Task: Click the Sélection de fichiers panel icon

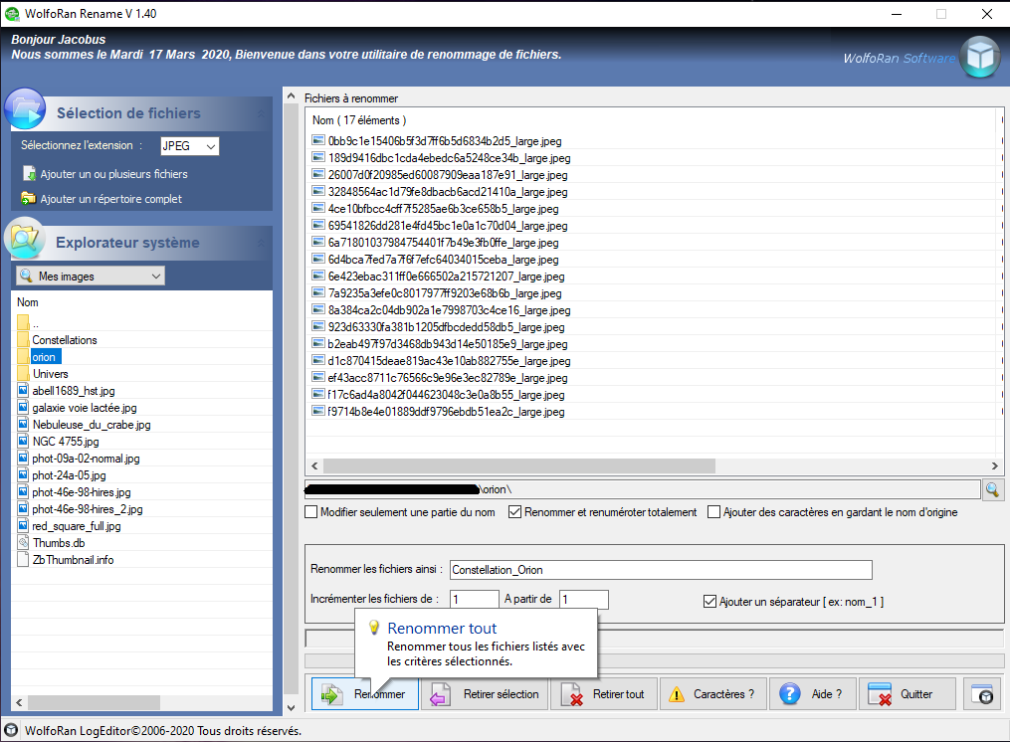Action: pyautogui.click(x=26, y=109)
